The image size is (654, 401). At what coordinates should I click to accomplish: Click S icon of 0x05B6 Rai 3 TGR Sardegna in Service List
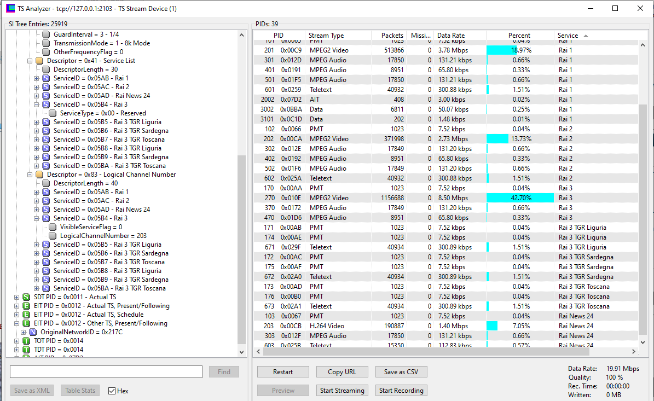coord(46,131)
